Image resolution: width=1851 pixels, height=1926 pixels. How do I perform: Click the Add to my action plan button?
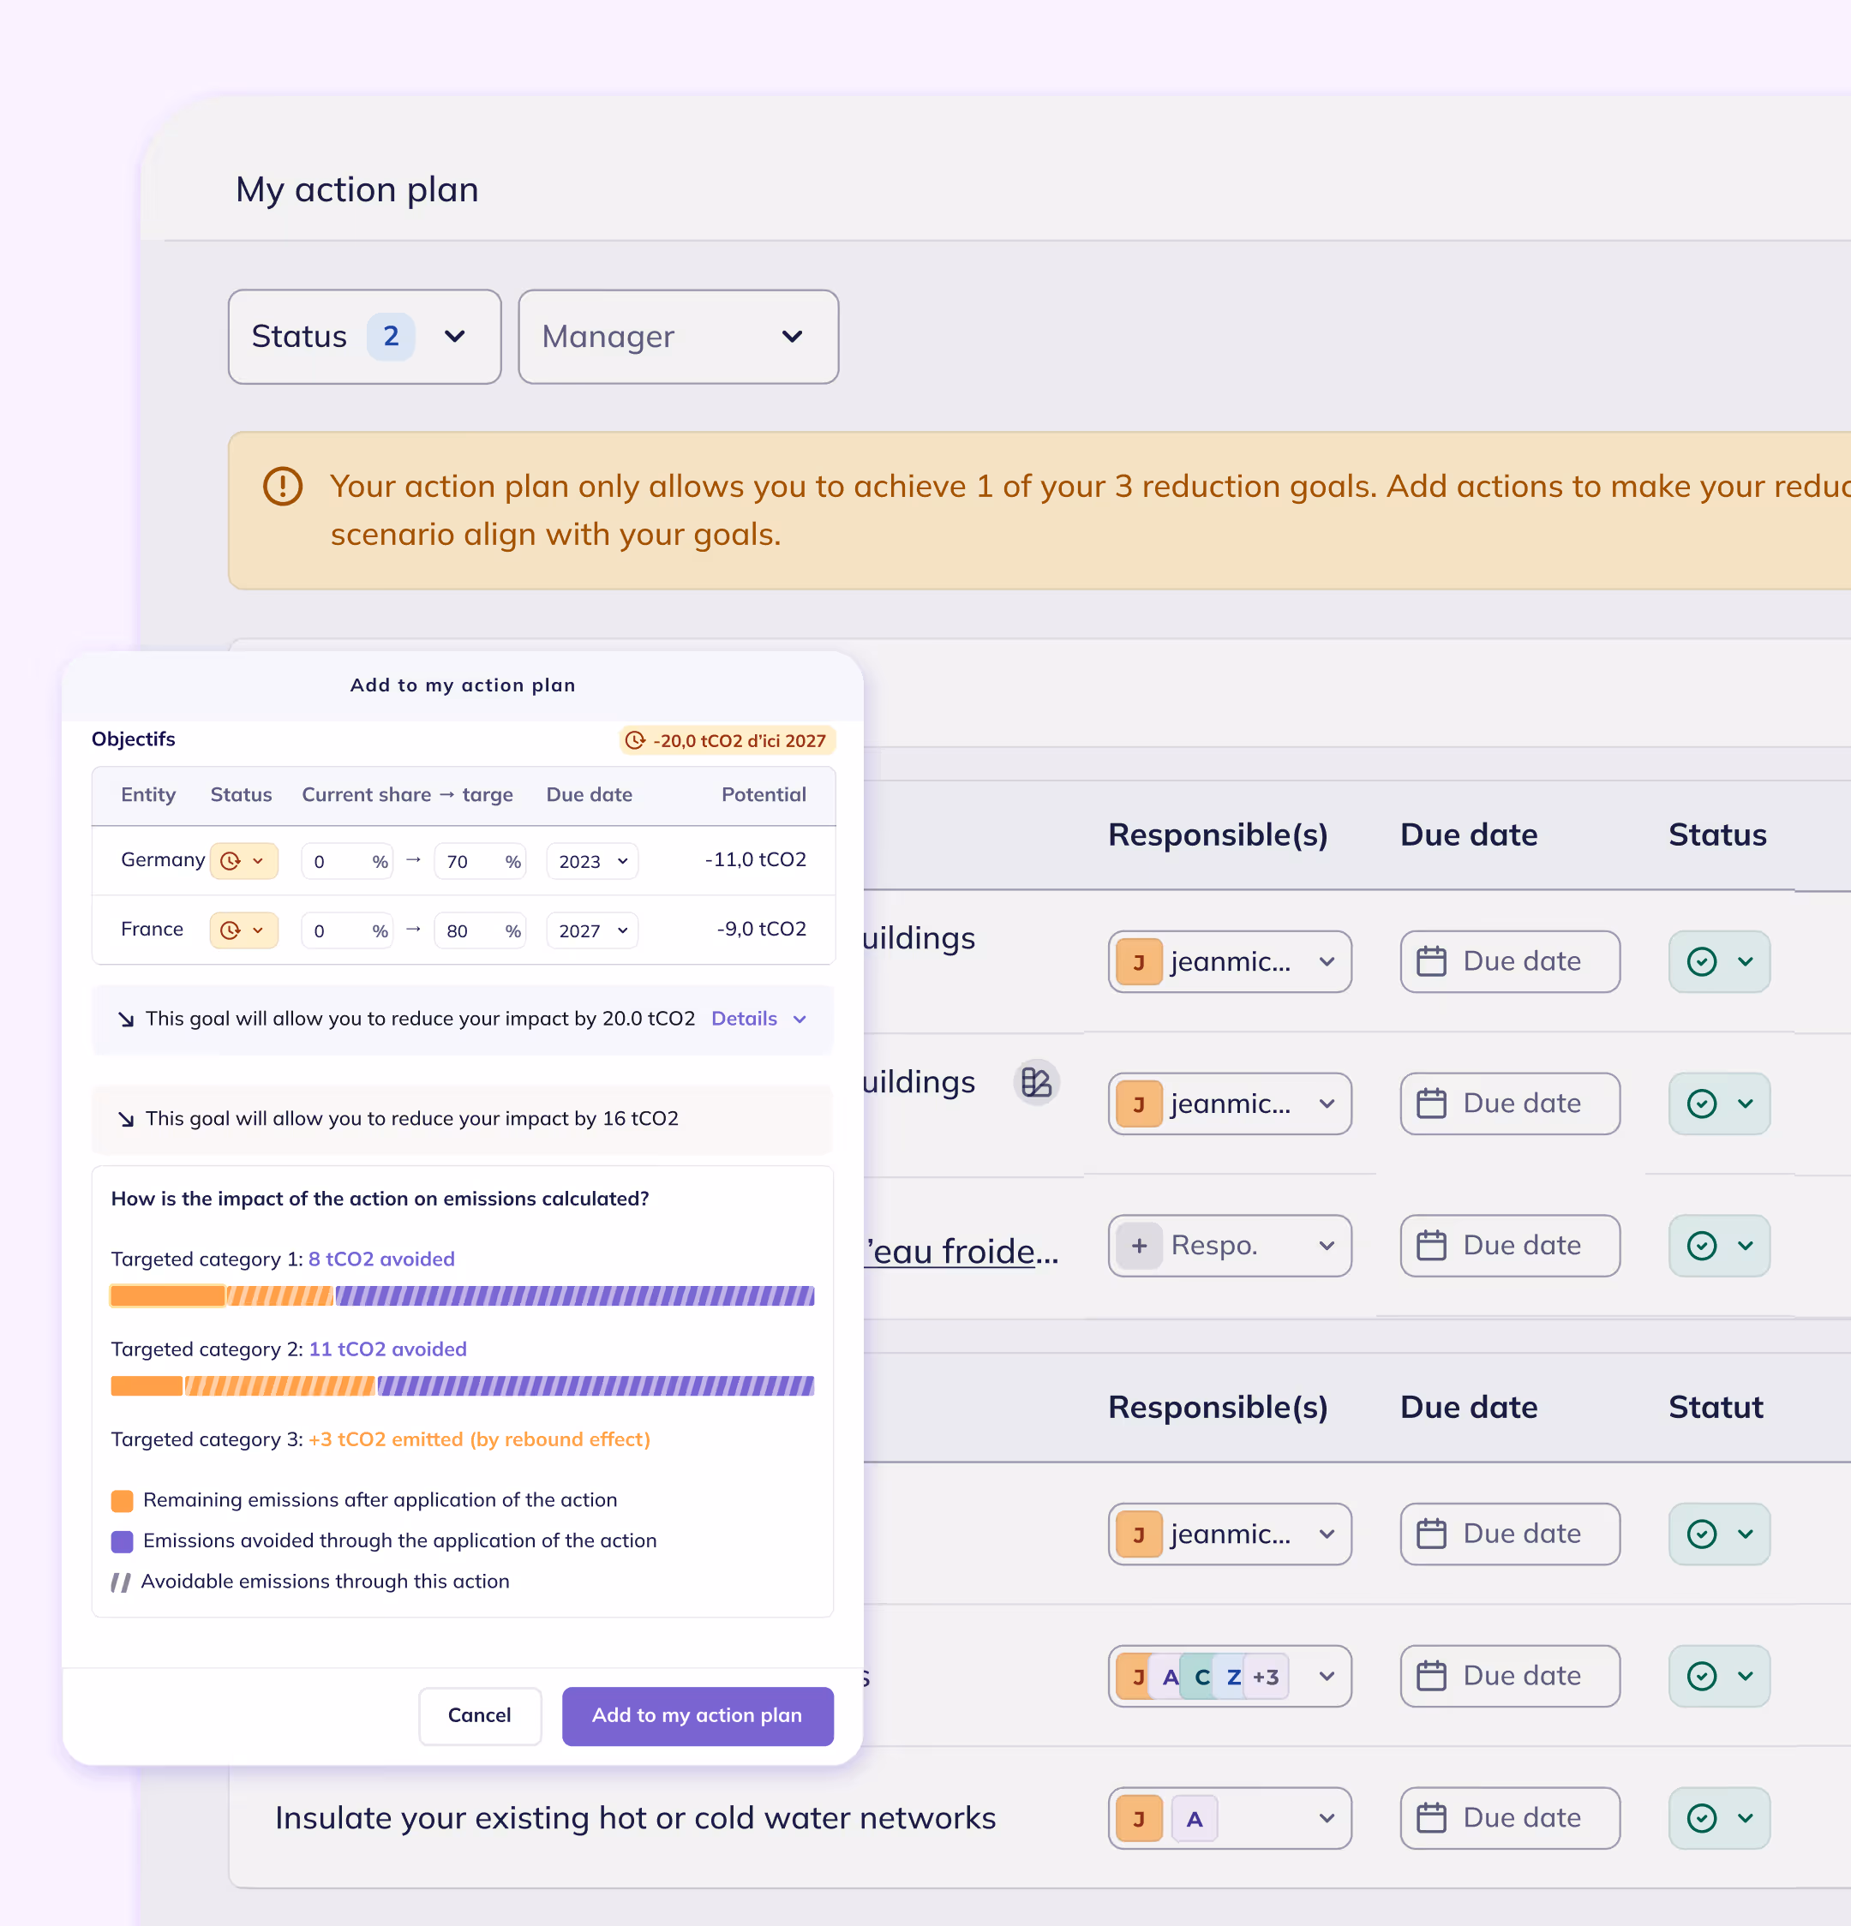coord(697,1716)
